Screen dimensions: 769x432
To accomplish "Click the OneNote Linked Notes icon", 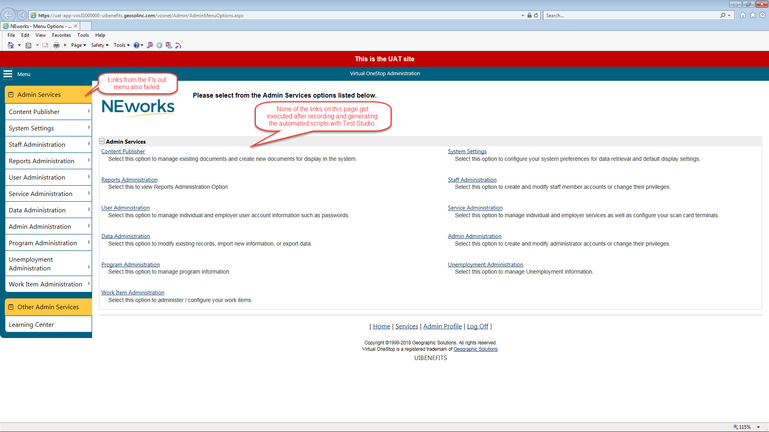I will coord(169,45).
